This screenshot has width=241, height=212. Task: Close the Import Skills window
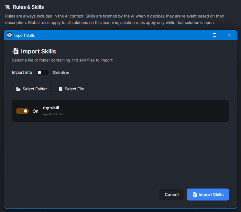(x=229, y=35)
